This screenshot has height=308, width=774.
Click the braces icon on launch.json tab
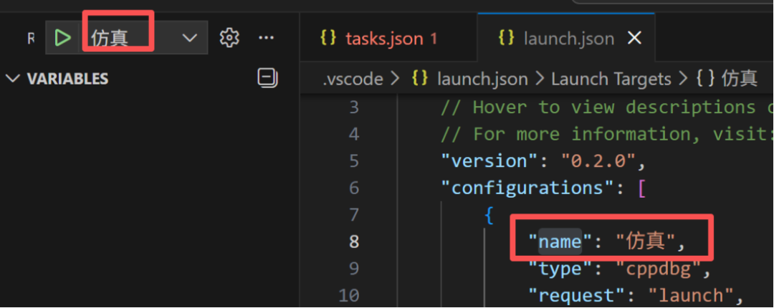point(507,38)
